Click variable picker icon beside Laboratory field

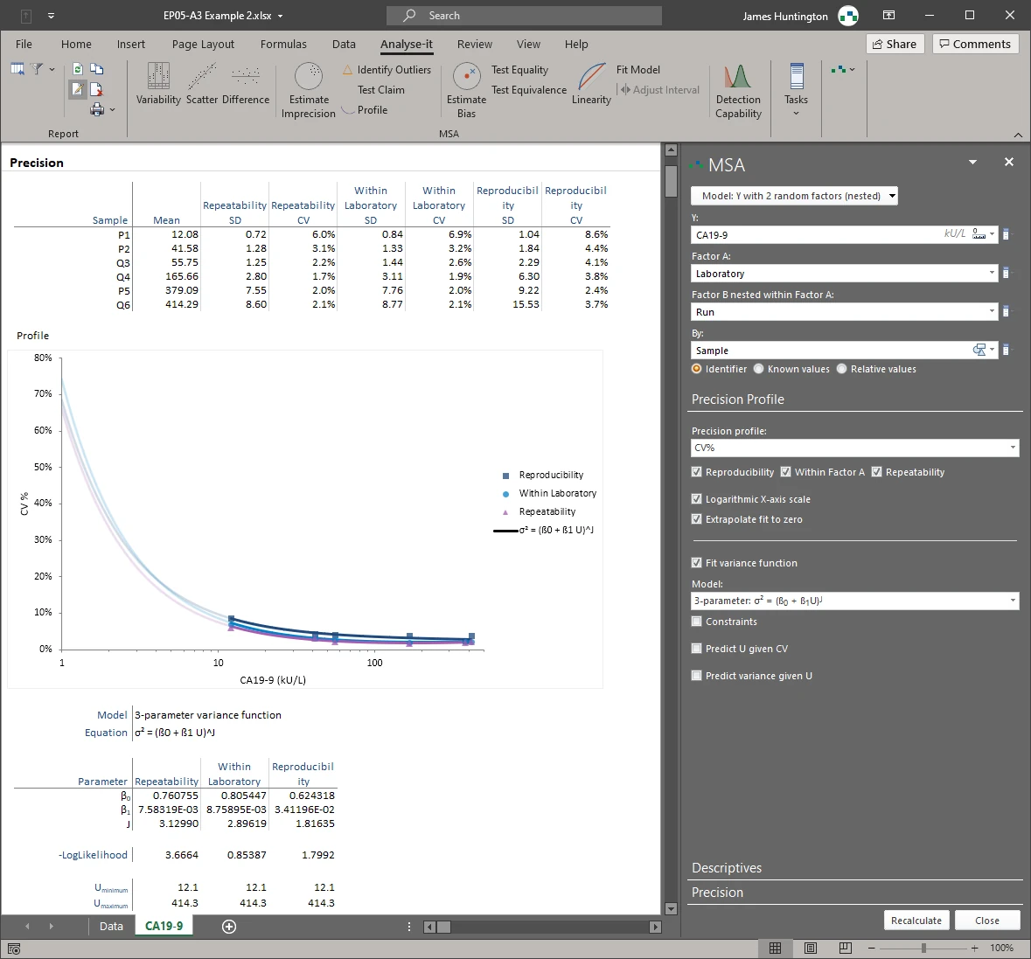[x=1006, y=273]
